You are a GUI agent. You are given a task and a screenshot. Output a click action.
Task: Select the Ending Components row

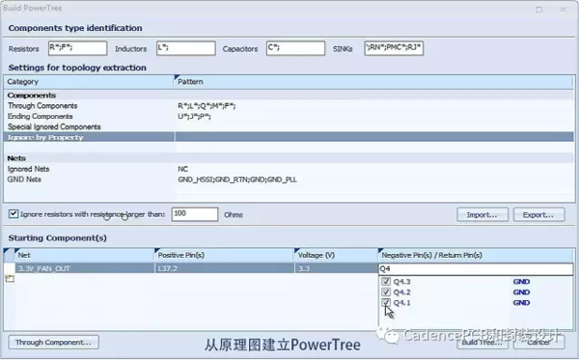[289, 117]
